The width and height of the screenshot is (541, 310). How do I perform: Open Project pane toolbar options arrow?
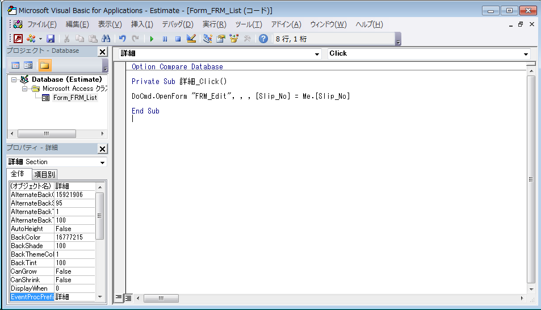click(105, 66)
